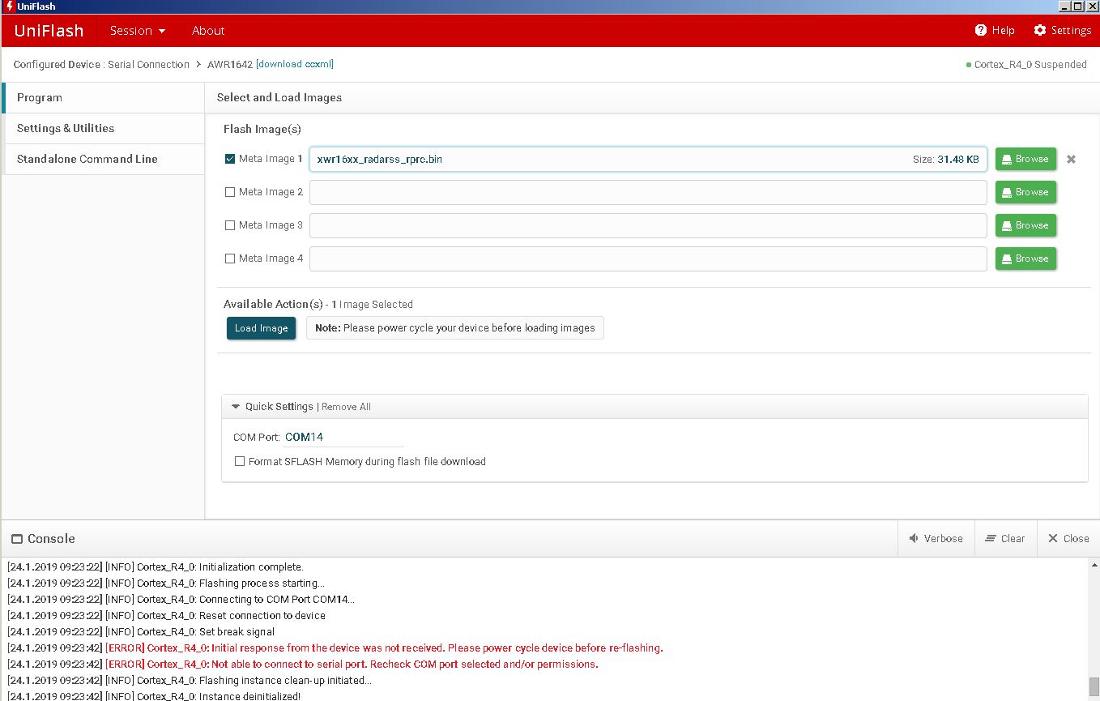Click the Meta Image 2 file path field

click(x=648, y=192)
